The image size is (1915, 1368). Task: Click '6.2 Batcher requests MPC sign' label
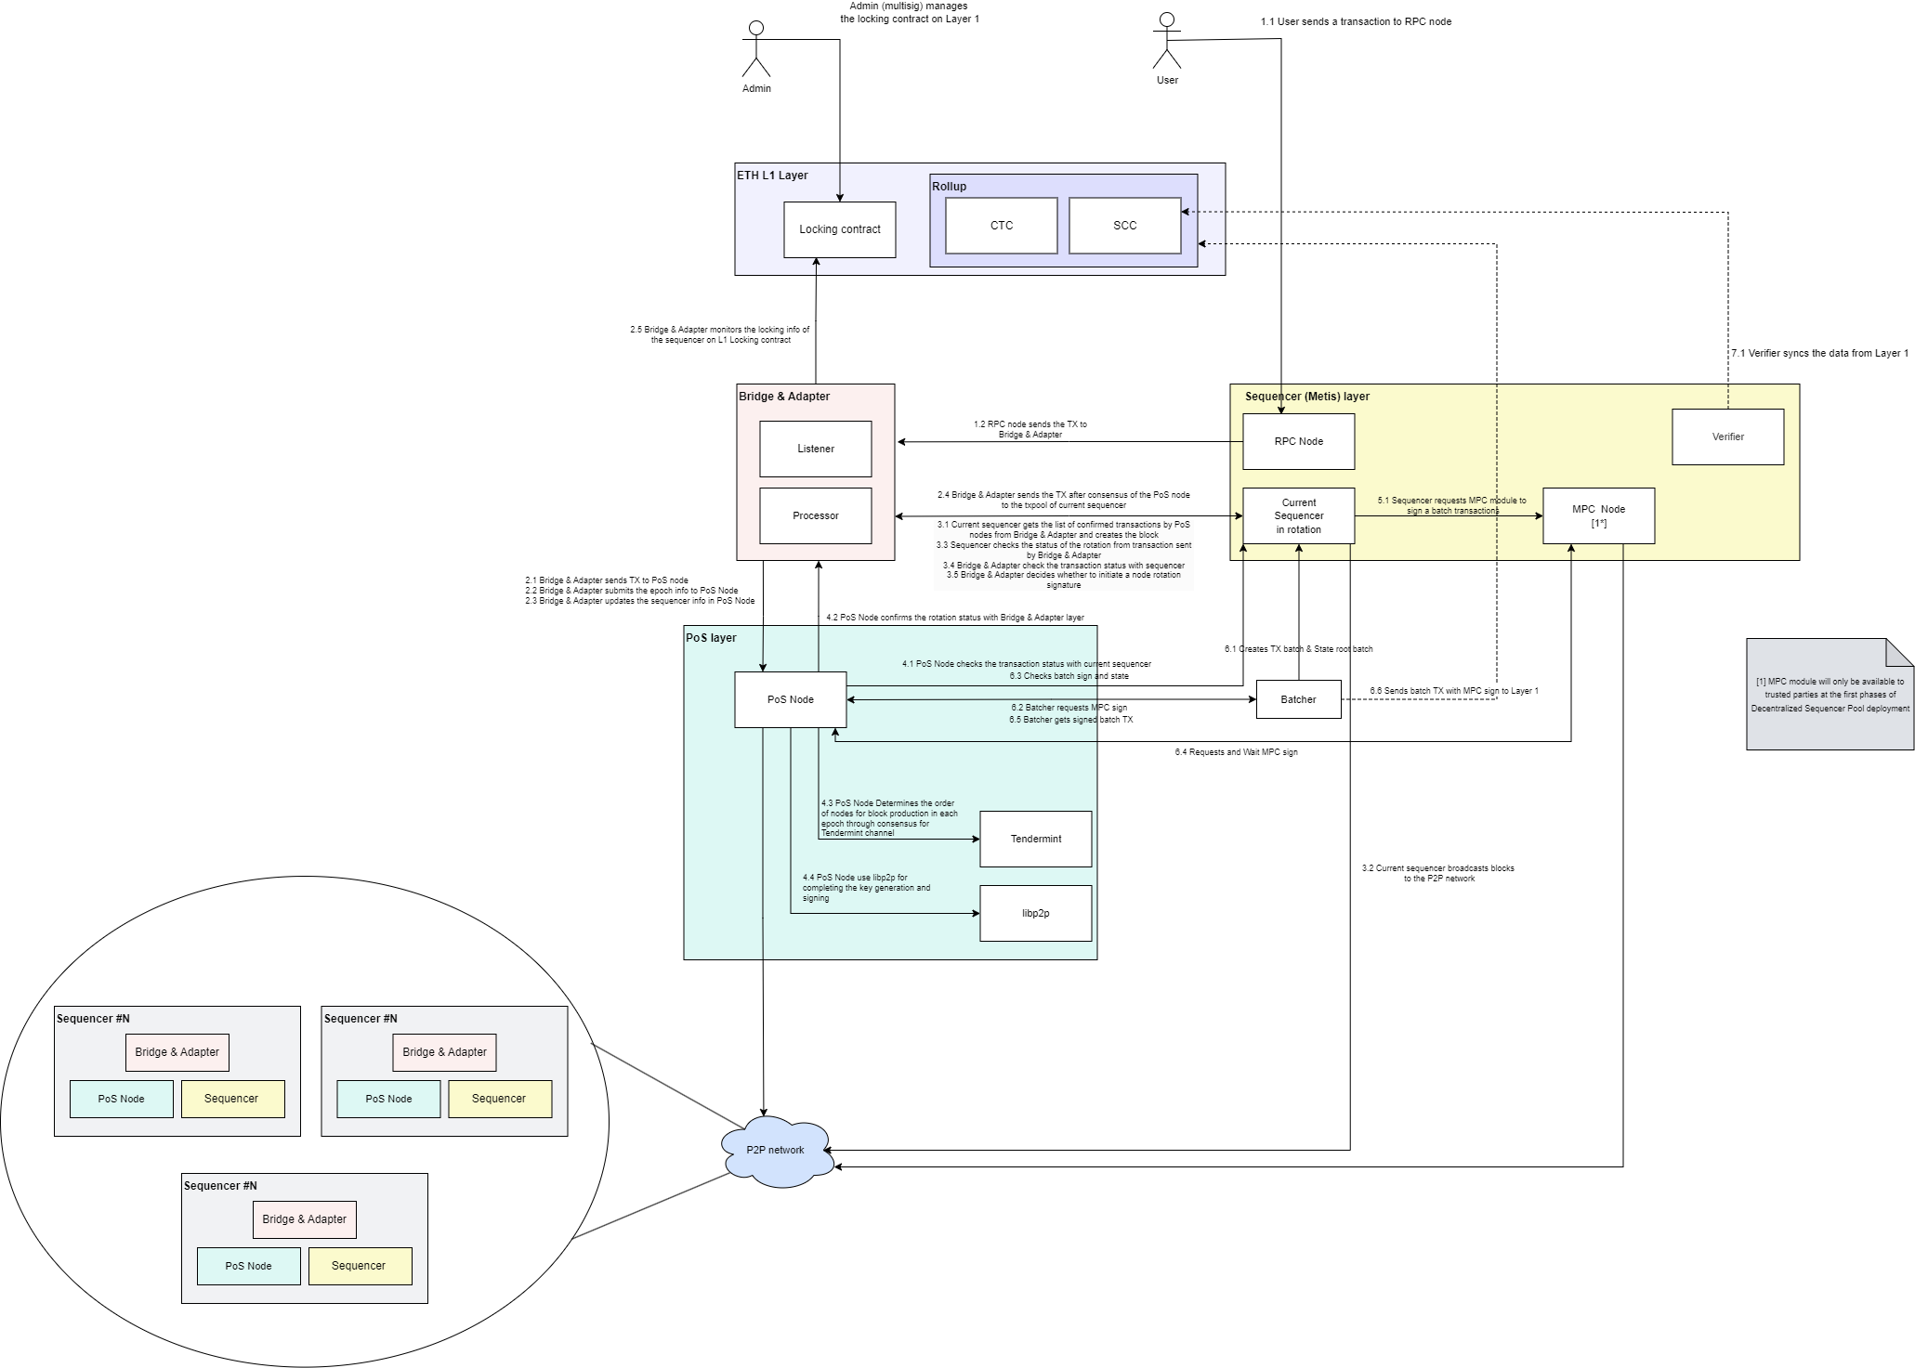point(1069,708)
